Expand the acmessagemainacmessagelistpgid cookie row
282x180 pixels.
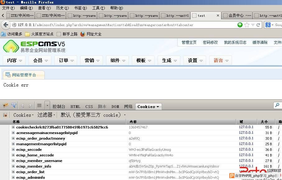(13, 133)
